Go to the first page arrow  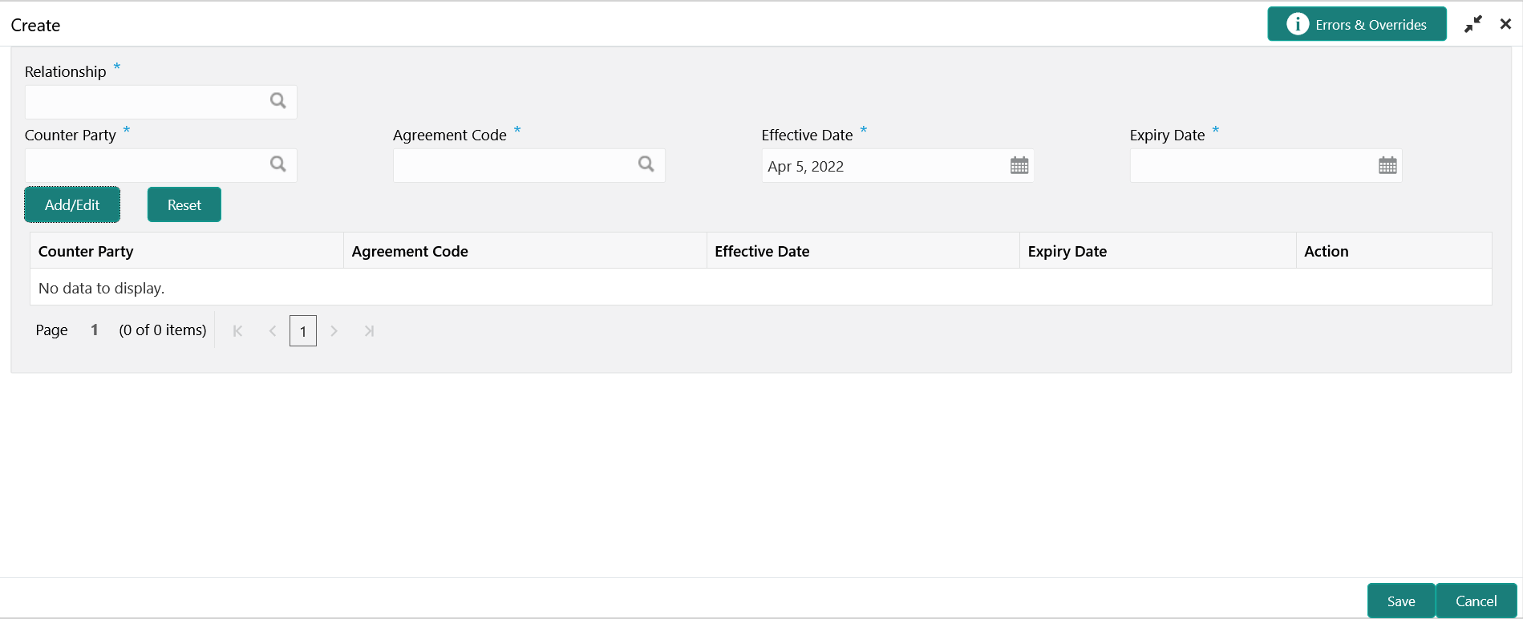(x=237, y=331)
